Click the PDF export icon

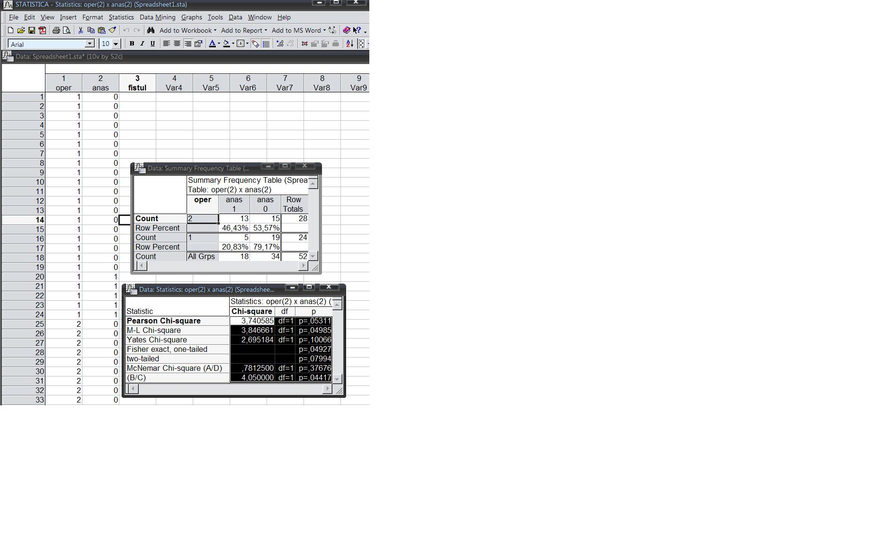click(x=42, y=30)
